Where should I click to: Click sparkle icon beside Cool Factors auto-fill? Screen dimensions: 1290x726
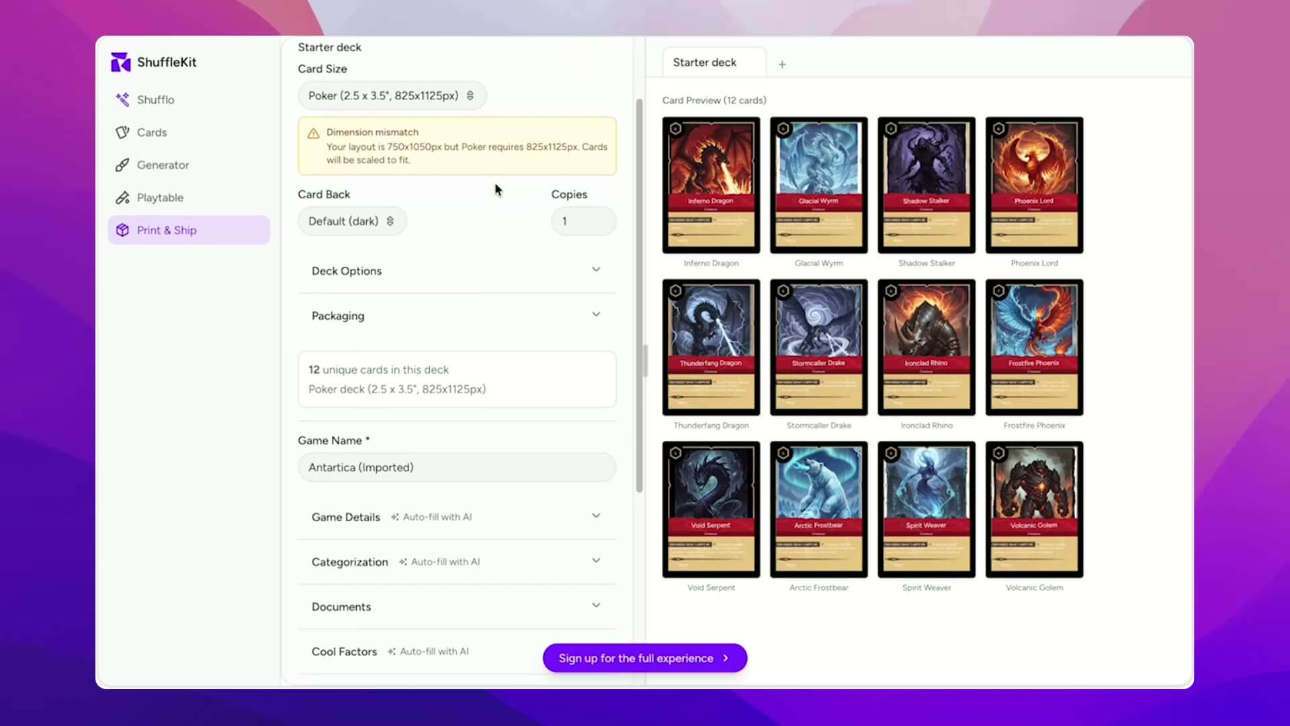click(392, 651)
